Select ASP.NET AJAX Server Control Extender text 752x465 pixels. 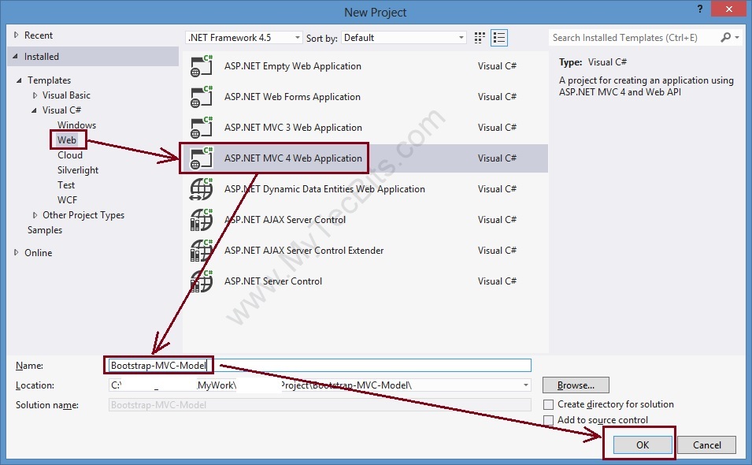tap(304, 250)
